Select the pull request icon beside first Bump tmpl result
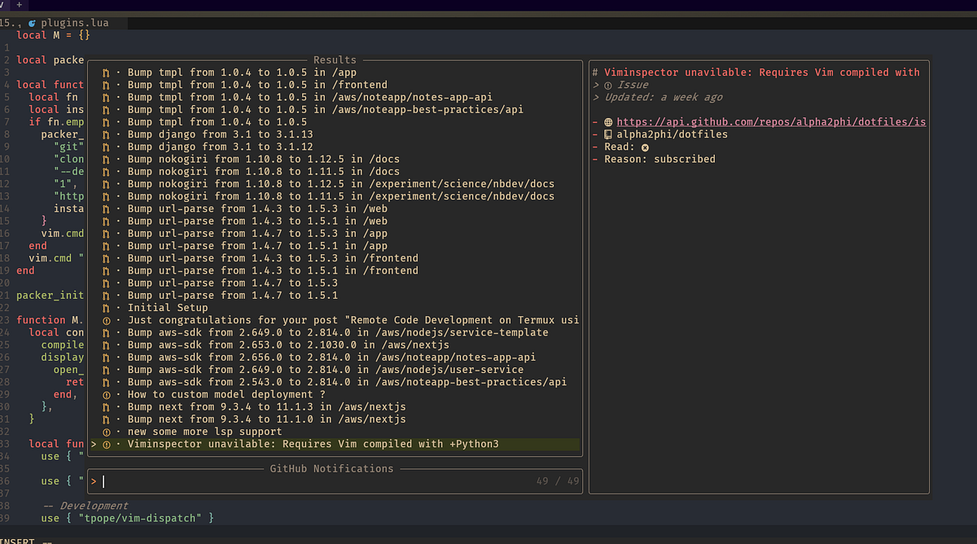 click(105, 72)
